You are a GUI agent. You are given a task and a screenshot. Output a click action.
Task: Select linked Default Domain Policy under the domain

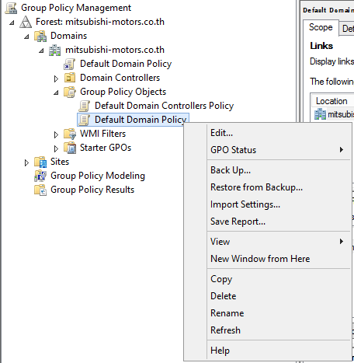(x=126, y=64)
